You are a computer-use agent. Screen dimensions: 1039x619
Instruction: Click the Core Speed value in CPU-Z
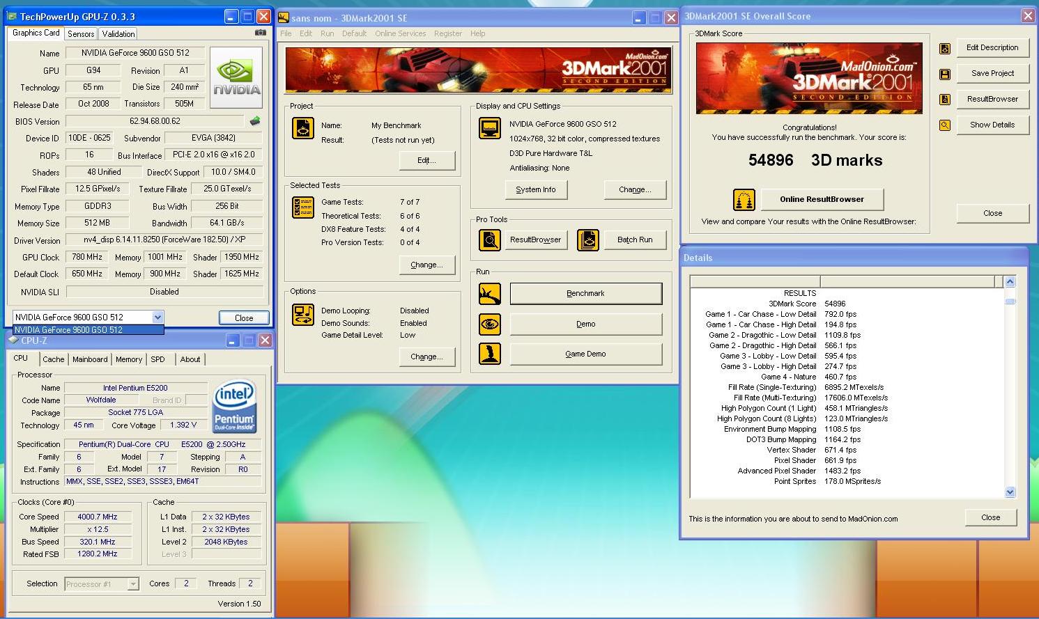[98, 517]
